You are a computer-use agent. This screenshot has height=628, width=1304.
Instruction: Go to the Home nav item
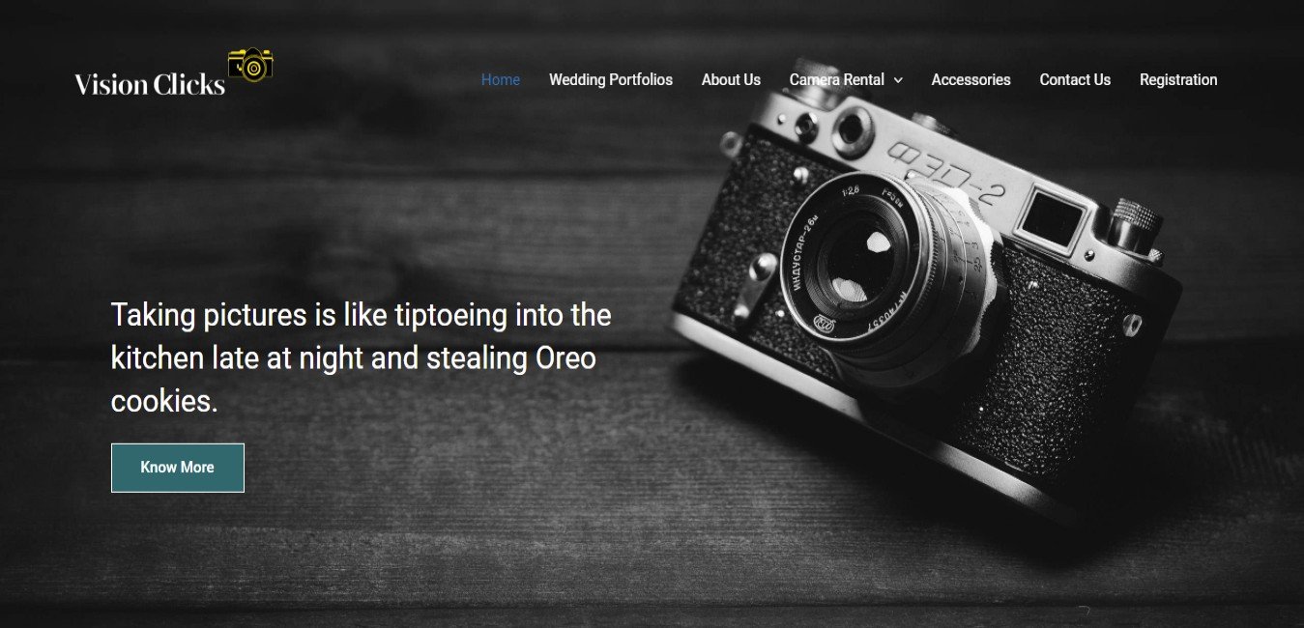pyautogui.click(x=501, y=80)
